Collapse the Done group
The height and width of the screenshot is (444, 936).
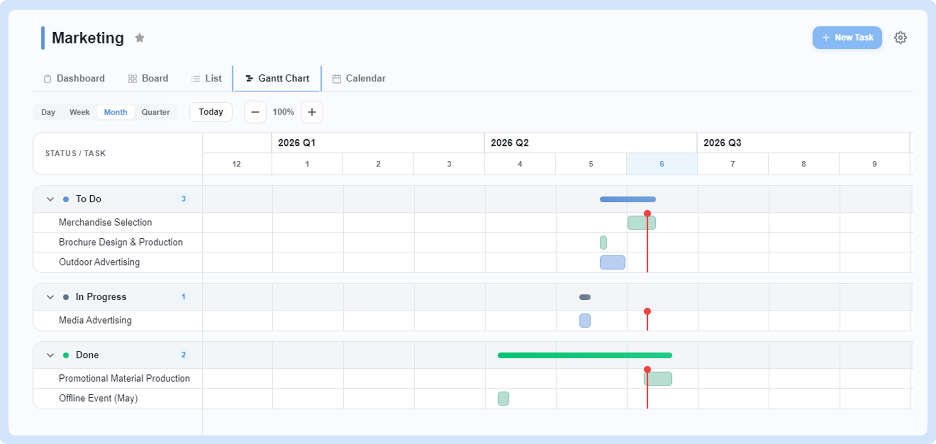click(50, 355)
